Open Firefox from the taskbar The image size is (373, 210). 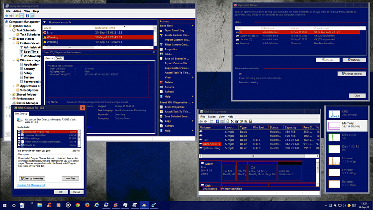(87, 205)
